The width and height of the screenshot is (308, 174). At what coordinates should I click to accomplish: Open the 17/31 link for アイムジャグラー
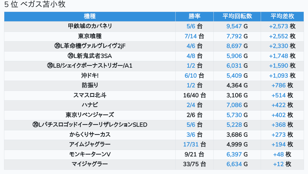[x=191, y=144]
